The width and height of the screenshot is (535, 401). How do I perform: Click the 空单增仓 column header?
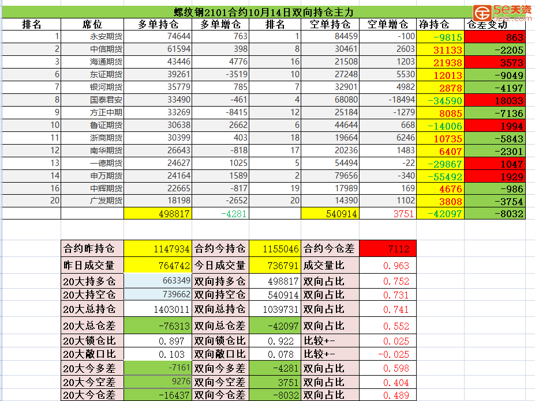388,25
